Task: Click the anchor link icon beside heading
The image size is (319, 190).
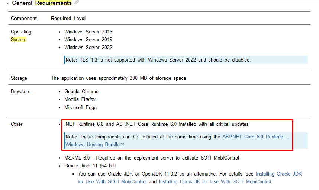Action: 77,3
